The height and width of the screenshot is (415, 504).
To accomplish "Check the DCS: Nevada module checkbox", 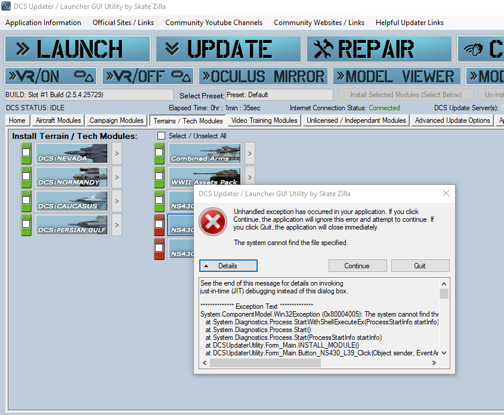I will pyautogui.click(x=26, y=153).
